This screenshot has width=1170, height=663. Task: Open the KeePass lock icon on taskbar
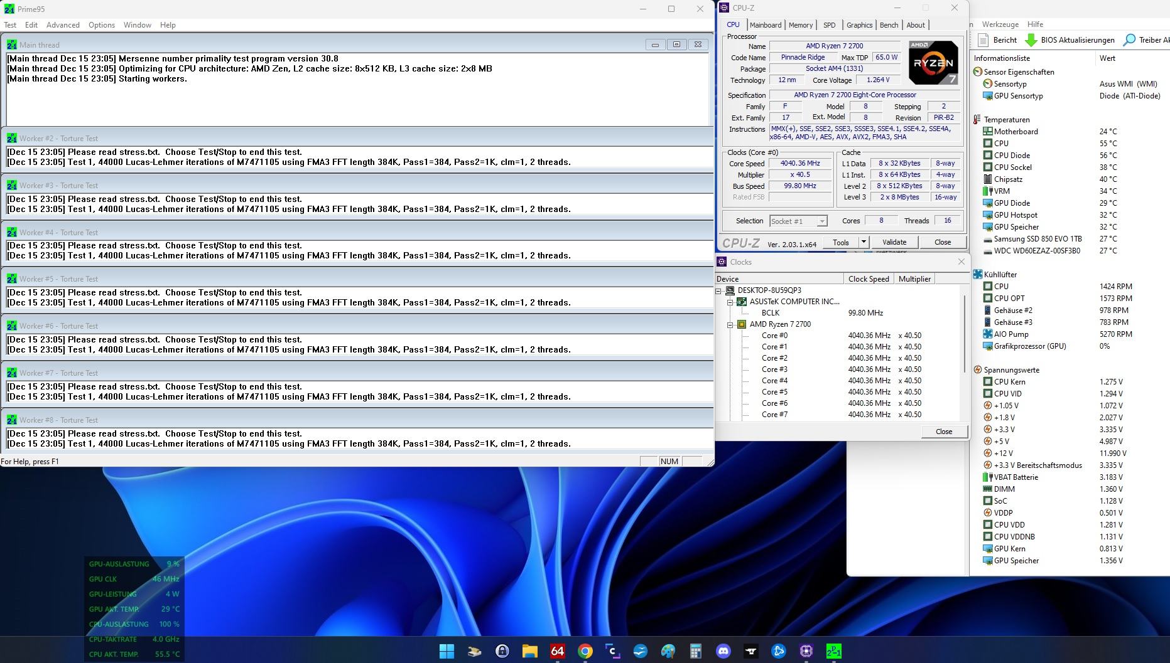click(x=502, y=651)
